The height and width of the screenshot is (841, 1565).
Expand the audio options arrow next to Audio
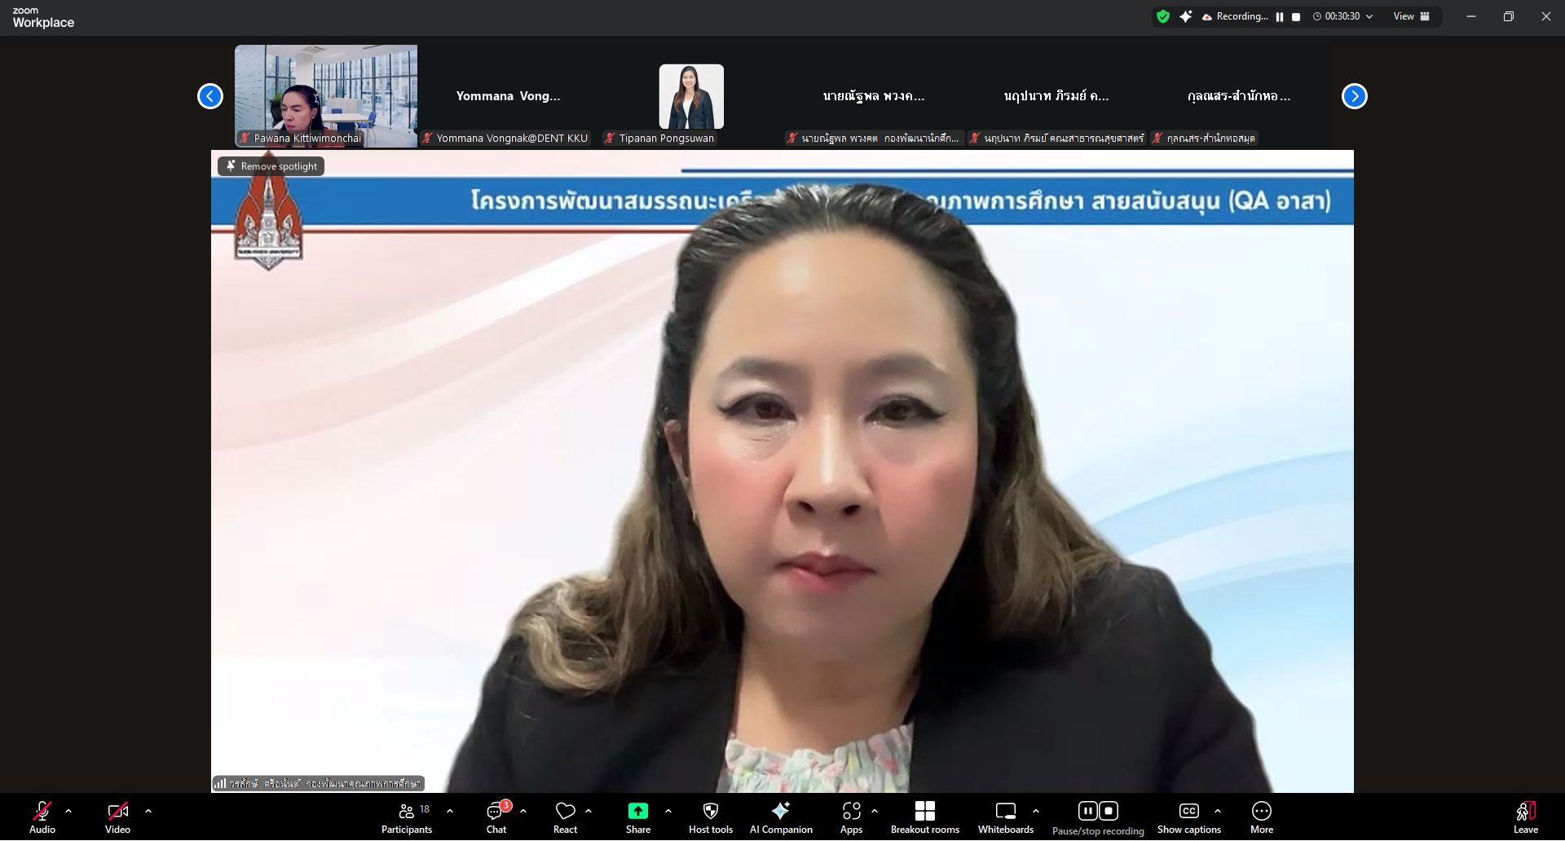[x=68, y=811]
